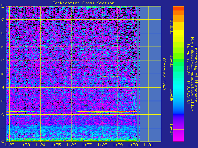Click altitude axis label 2
Viewport: 198px width, 148px height.
[x=3, y=114]
